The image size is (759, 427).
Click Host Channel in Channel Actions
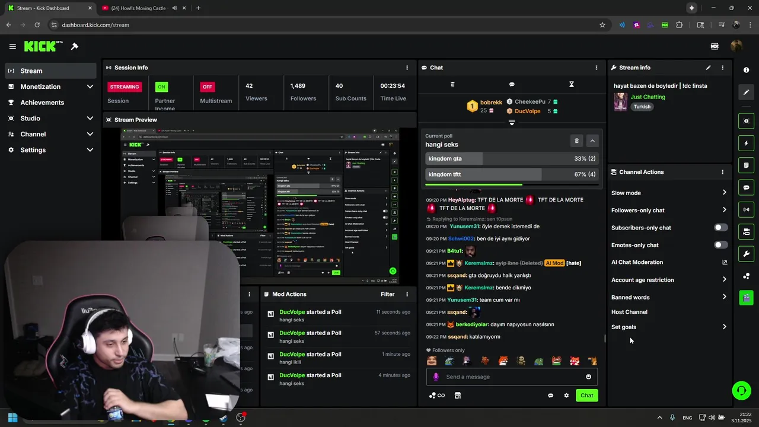pyautogui.click(x=629, y=312)
